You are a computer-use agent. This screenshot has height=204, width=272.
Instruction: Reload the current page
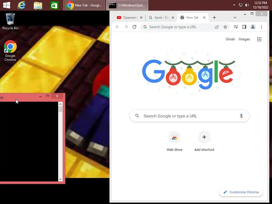pos(134,27)
